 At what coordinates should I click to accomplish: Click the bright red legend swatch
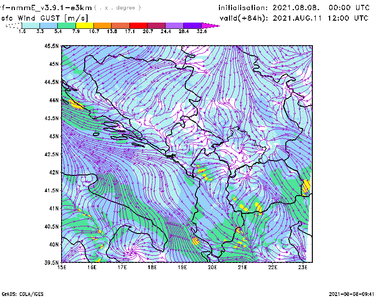pyautogui.click(x=139, y=25)
